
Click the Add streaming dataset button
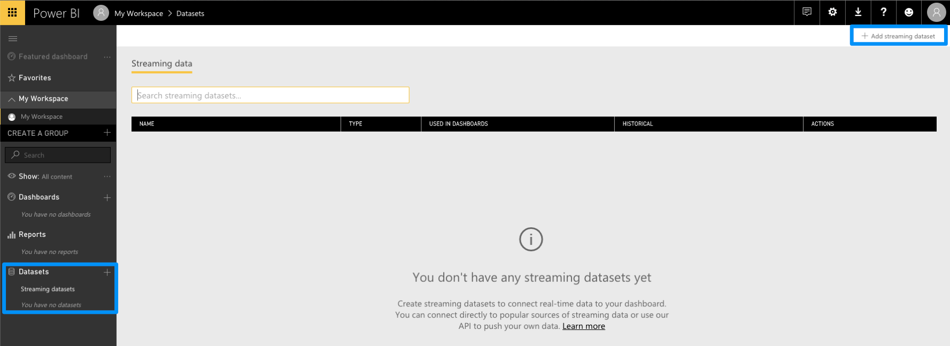[x=898, y=36]
